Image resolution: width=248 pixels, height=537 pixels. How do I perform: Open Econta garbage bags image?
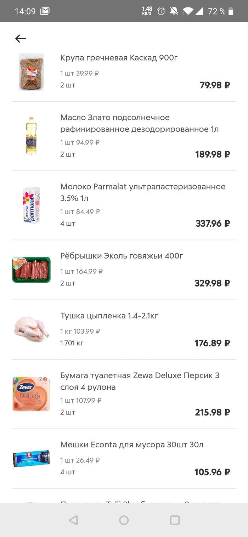tap(31, 459)
